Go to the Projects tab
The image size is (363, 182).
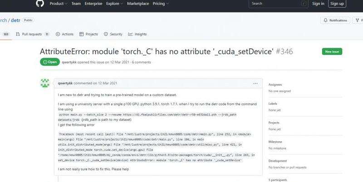[x=88, y=34]
